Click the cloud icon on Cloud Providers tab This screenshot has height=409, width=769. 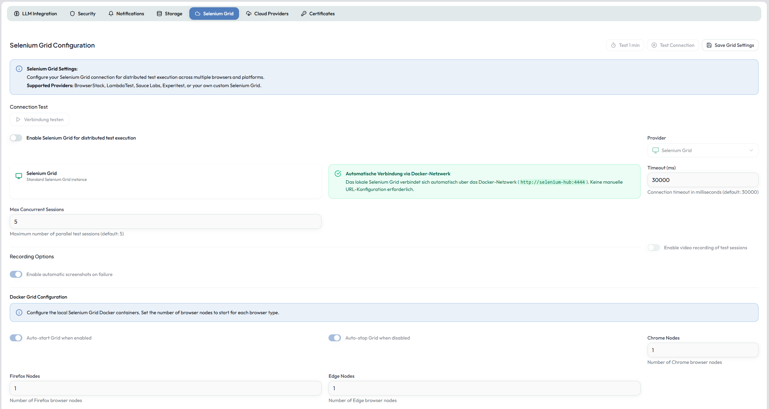click(x=249, y=14)
